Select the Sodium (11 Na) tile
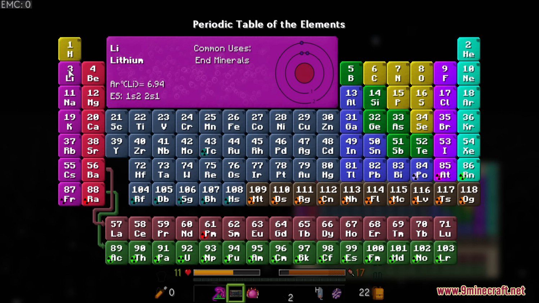 tap(70, 97)
